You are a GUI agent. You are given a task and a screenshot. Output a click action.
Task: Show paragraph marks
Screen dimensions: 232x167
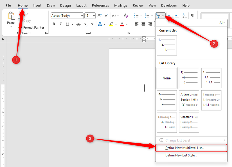click(x=192, y=15)
